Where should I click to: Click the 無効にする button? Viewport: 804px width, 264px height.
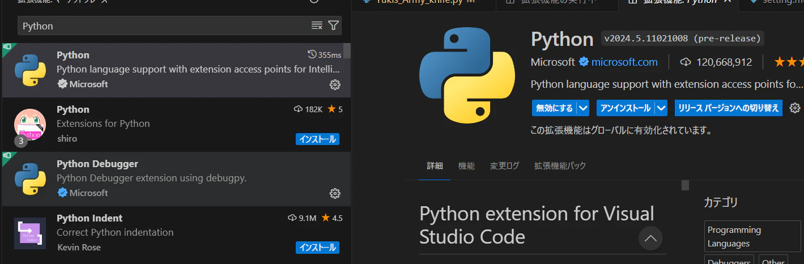[x=554, y=108]
